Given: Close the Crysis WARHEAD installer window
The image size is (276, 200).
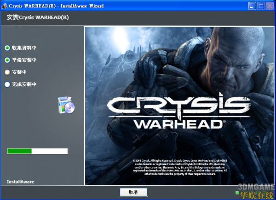Looking at the screenshot, I should coord(270,6).
